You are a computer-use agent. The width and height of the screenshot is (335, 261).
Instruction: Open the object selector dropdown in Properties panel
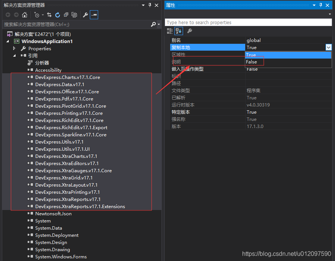click(330, 14)
